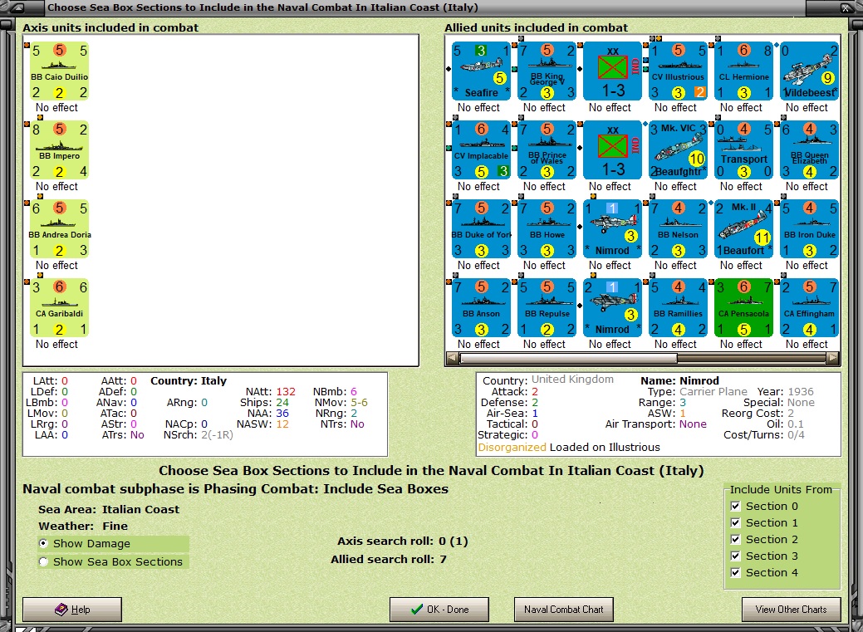Select the Beaufort Mk. II counter

pyautogui.click(x=743, y=228)
